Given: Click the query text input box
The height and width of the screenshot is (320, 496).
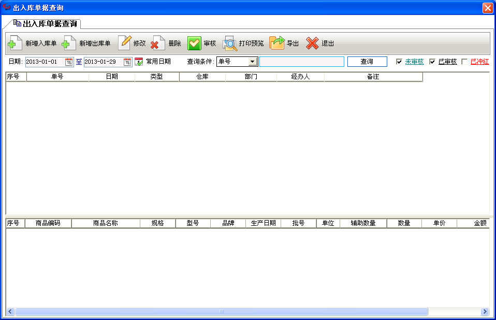Looking at the screenshot, I should pos(302,62).
